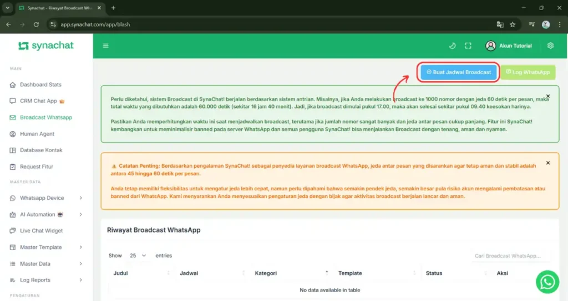Click the Master Template icon
Viewport: 568px width, 301px height.
13,247
